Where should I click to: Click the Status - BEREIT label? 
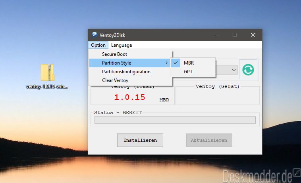(118, 112)
